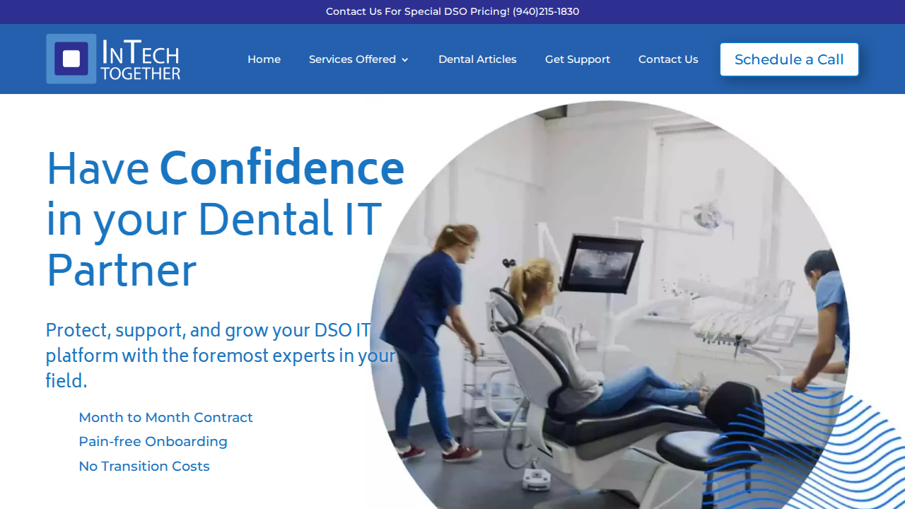The height and width of the screenshot is (509, 905).
Task: Open the Get Support page
Action: [x=578, y=59]
